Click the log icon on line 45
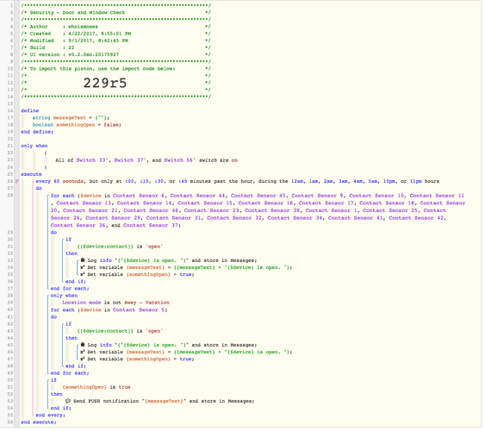The image size is (485, 431). coord(83,346)
